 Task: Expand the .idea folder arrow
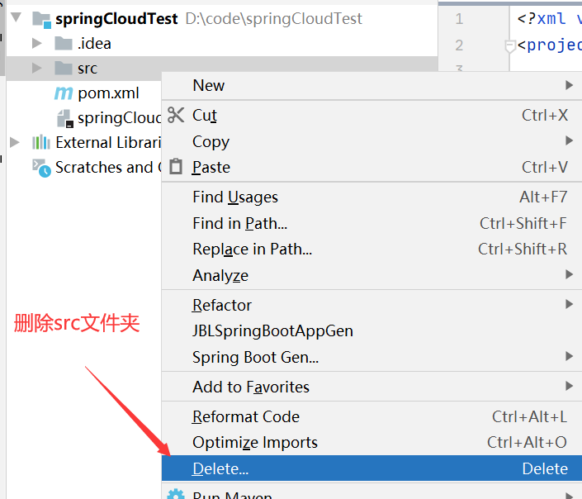37,43
